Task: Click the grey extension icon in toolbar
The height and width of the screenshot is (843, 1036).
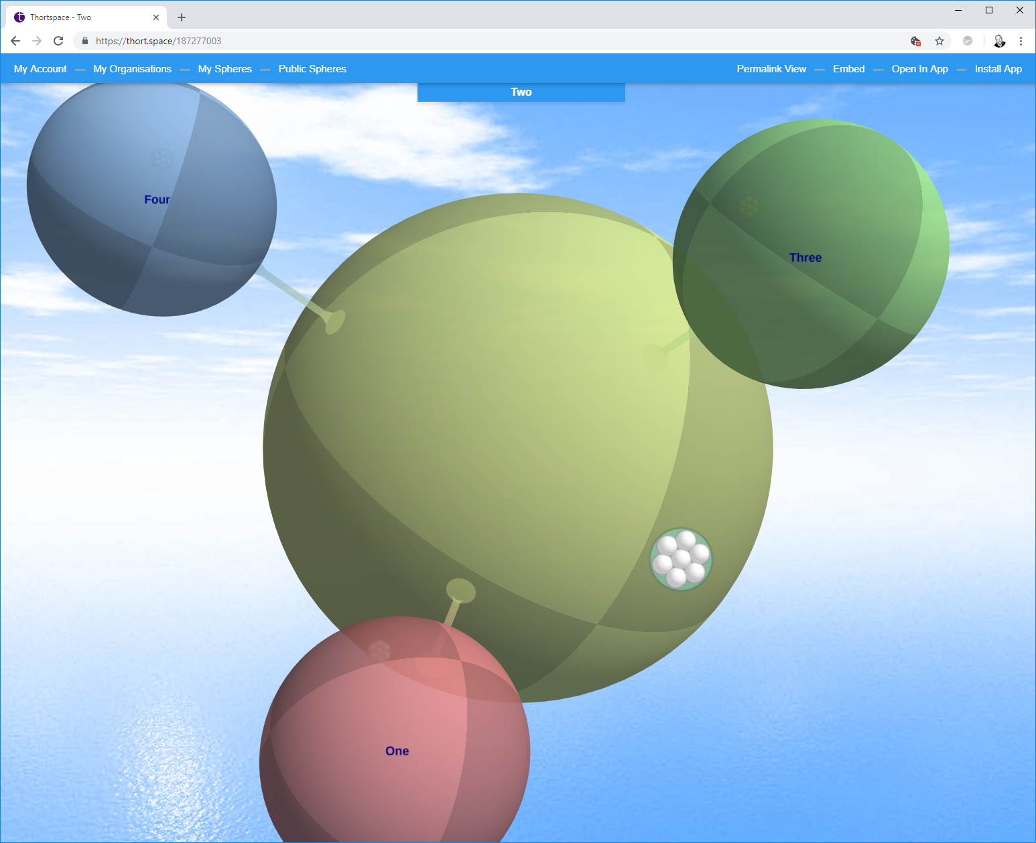Action: pos(968,41)
